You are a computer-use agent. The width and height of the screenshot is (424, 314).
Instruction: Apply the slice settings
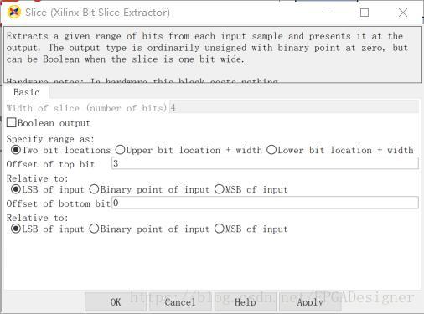(x=310, y=302)
